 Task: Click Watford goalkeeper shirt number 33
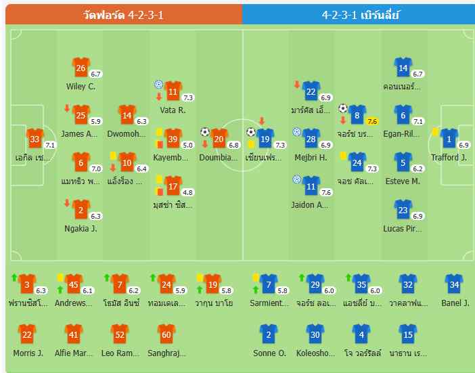point(35,139)
